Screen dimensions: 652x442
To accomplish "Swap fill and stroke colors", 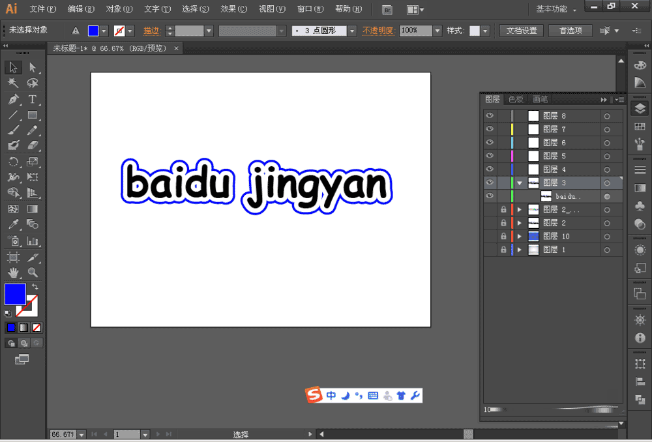I will click(x=35, y=287).
